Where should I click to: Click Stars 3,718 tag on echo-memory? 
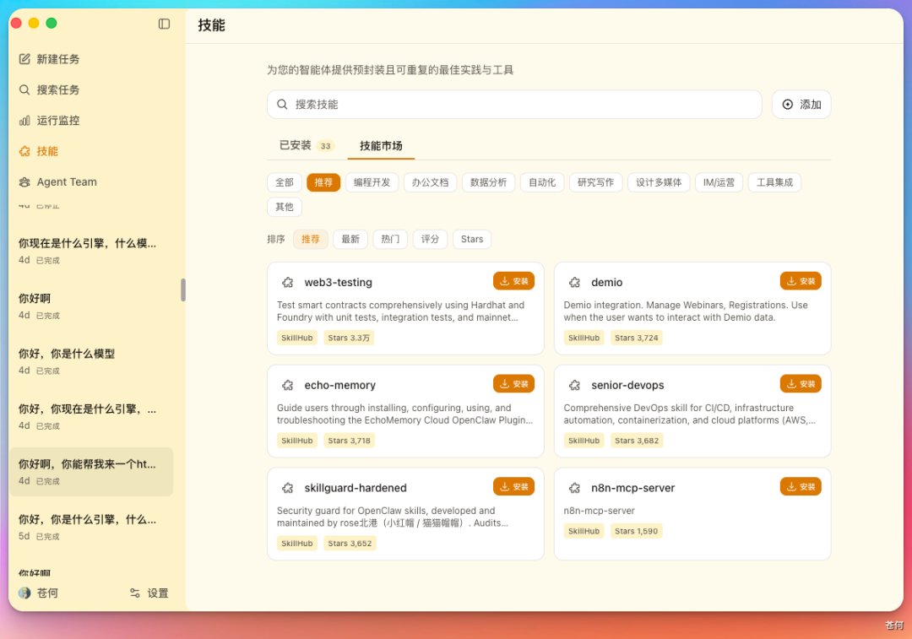point(349,441)
